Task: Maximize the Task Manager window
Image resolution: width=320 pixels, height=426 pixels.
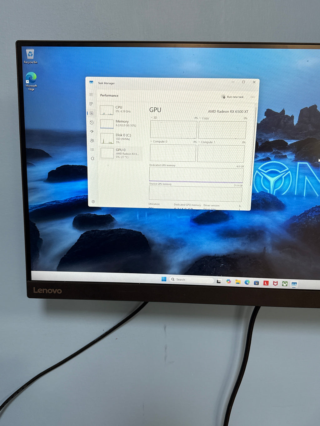Action: [x=243, y=82]
